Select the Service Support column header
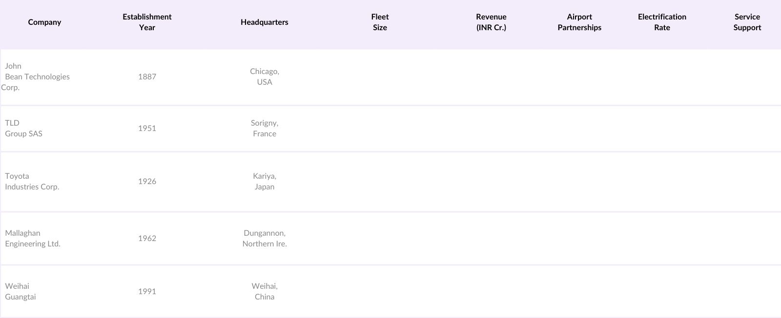The height and width of the screenshot is (318, 781). click(747, 22)
